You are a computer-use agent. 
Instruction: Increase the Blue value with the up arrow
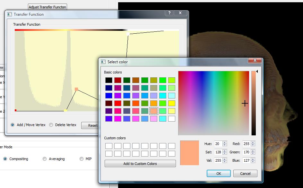tap(253, 159)
